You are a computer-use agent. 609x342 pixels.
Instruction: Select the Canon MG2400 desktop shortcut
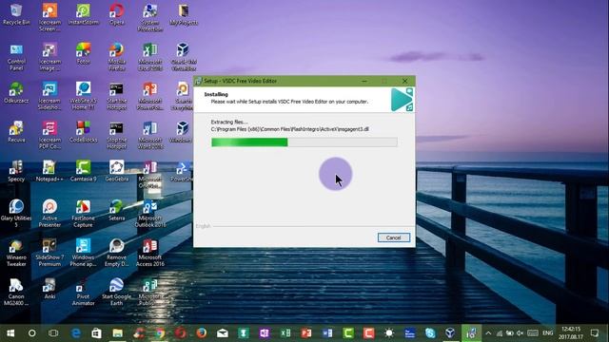point(16,292)
